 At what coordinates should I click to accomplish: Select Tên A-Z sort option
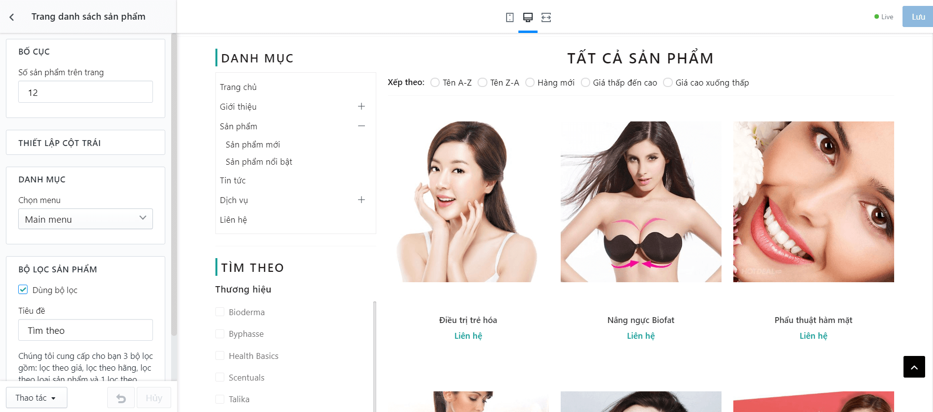tap(435, 83)
